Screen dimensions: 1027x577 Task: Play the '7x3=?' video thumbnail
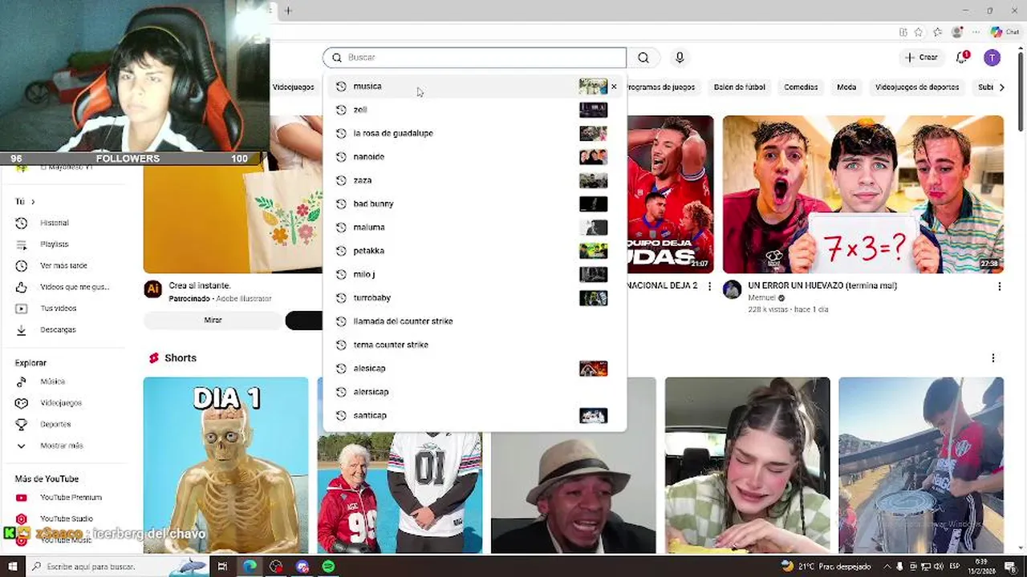[863, 195]
